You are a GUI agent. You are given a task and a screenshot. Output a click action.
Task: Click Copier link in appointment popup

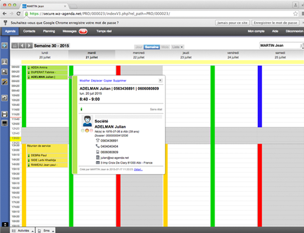pyautogui.click(x=108, y=80)
